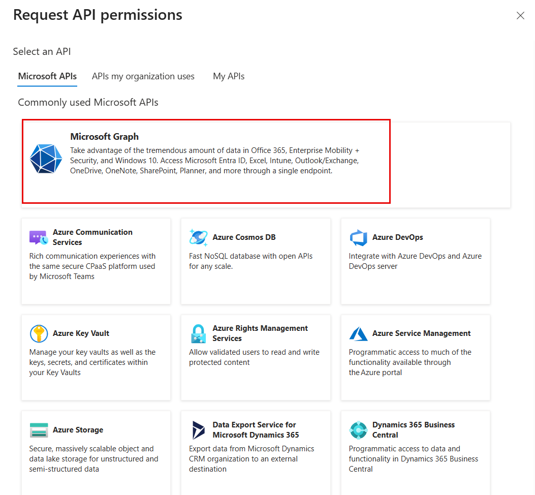Click the Dynamics 365 Business Central icon

pyautogui.click(x=358, y=430)
